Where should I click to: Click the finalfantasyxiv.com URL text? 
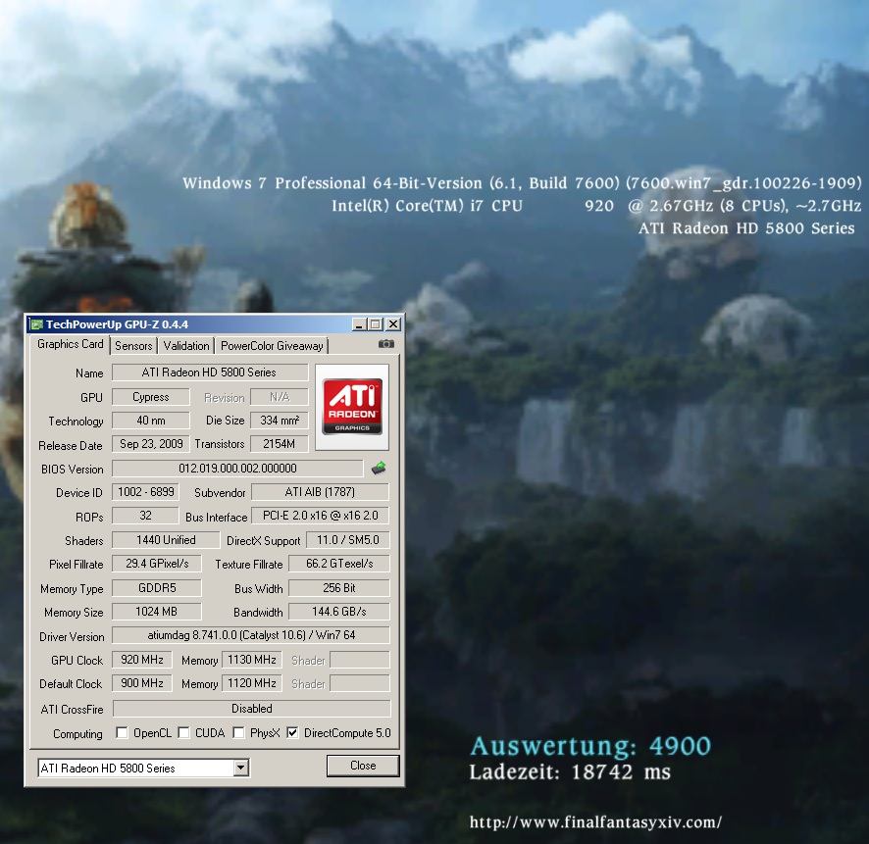click(x=595, y=821)
